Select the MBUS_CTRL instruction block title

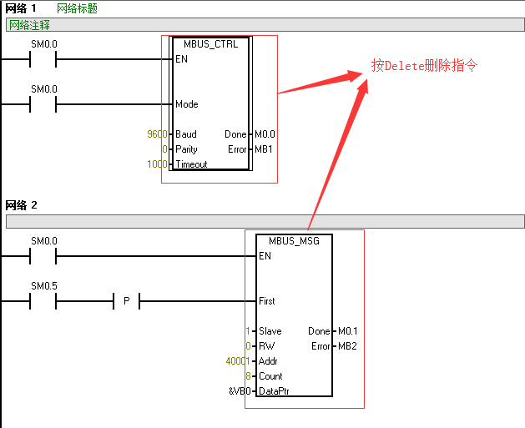click(x=209, y=43)
